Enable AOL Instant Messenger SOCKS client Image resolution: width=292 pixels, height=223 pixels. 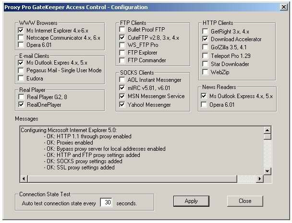click(122, 80)
